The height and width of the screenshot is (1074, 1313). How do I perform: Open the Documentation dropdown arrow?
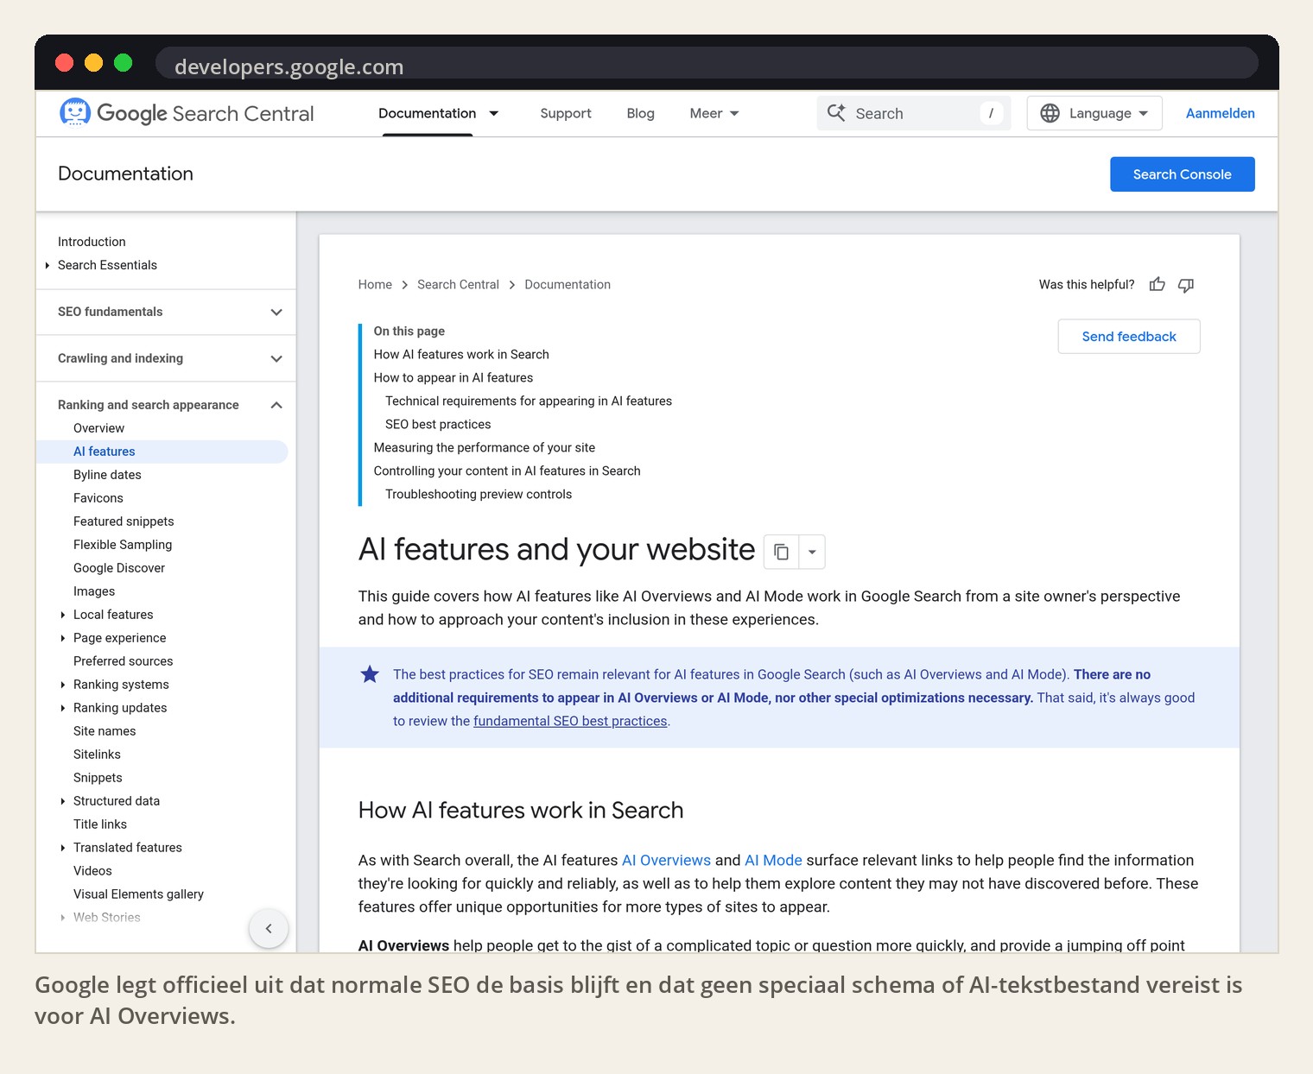(494, 113)
